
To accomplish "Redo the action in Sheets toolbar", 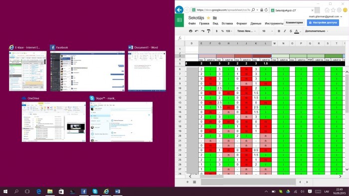I will coord(202,31).
